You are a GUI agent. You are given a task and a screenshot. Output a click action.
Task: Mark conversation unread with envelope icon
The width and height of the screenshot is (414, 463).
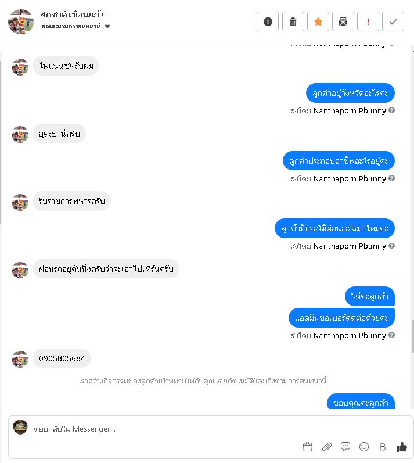point(343,21)
